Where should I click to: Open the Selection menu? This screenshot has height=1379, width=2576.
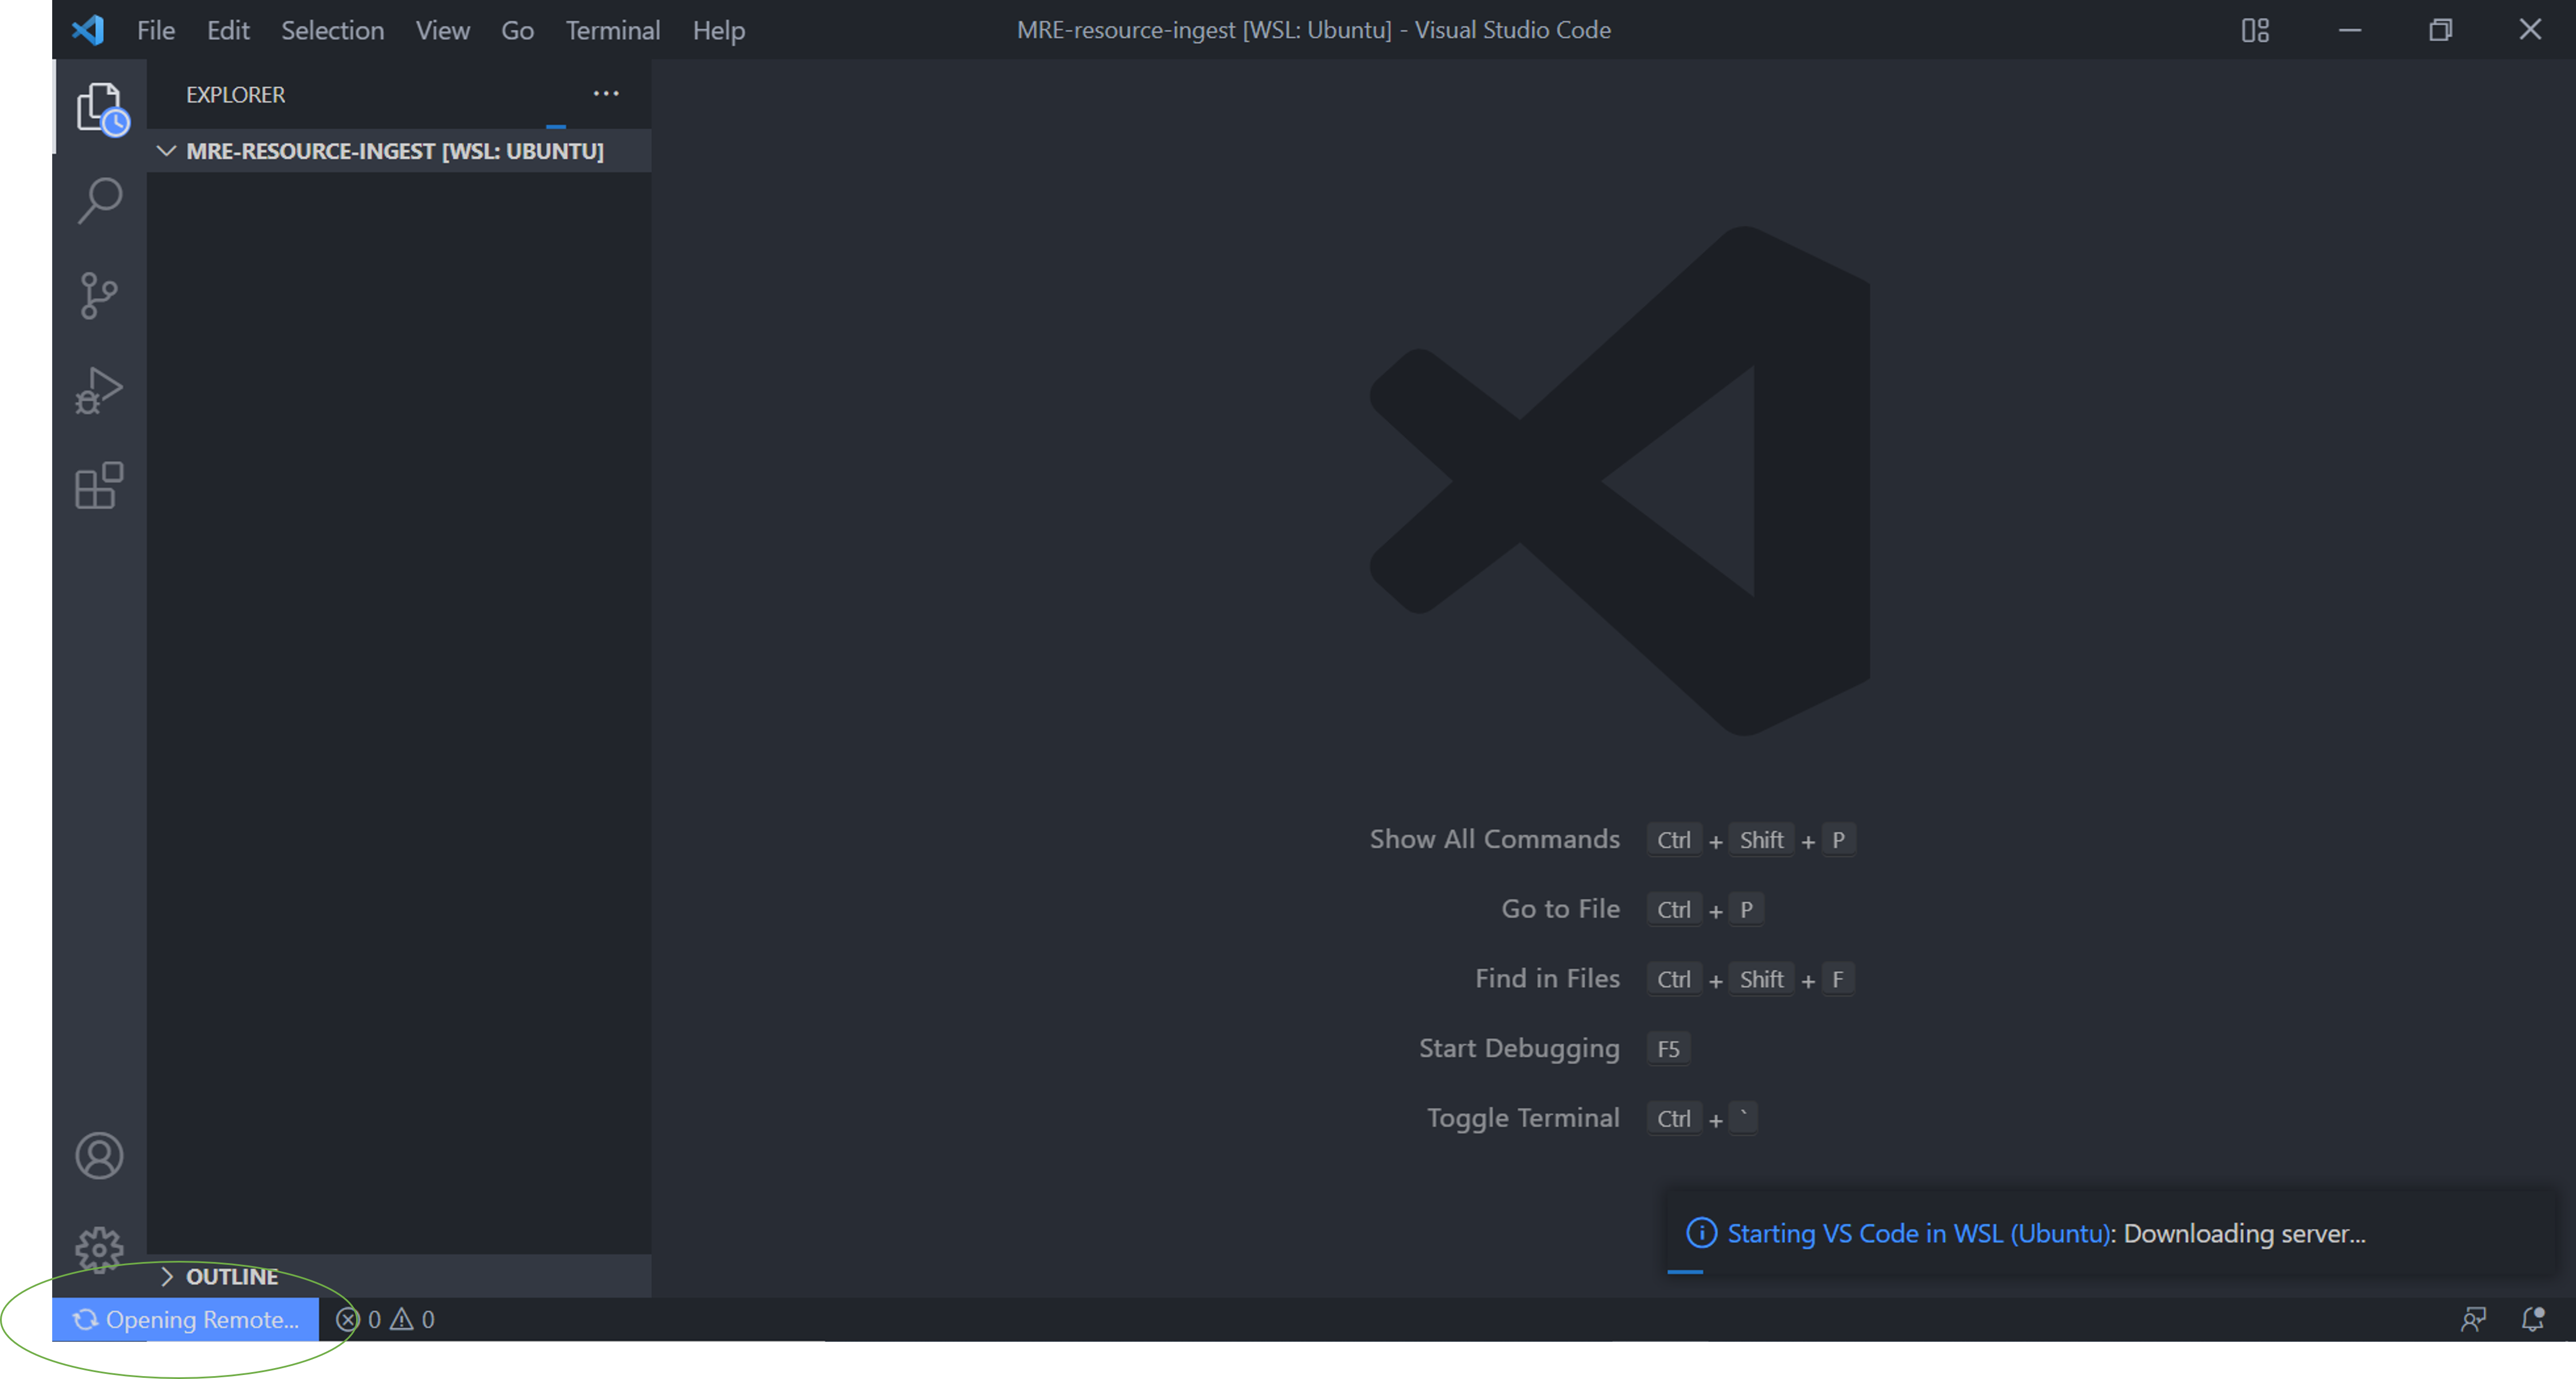click(x=332, y=30)
